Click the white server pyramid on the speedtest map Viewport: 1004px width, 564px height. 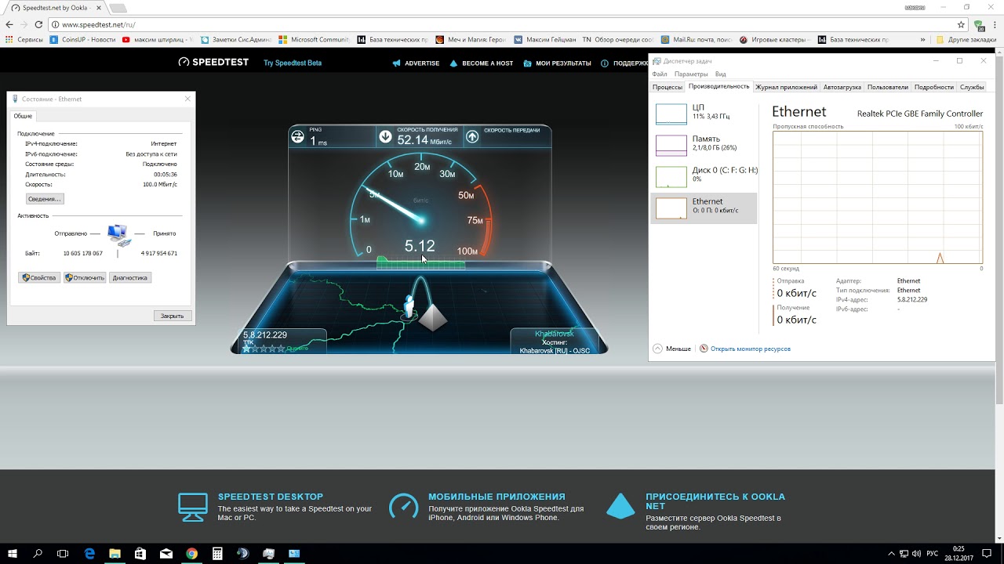click(432, 316)
